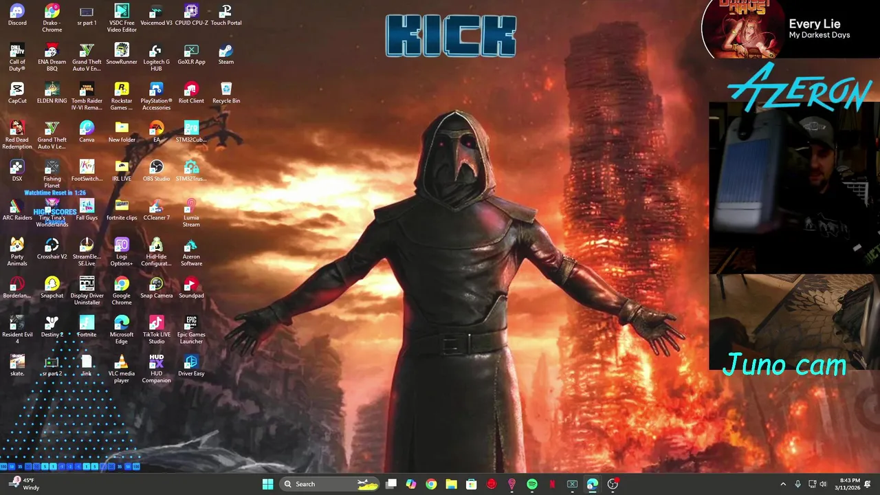The image size is (880, 495).
Task: Select the Display Driver Uninstaller icon
Action: (87, 291)
